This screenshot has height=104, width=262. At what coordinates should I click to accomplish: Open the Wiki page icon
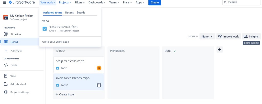click(6, 76)
